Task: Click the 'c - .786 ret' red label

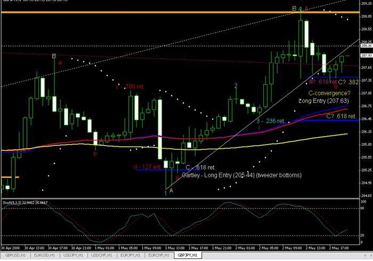Action: 130,86
